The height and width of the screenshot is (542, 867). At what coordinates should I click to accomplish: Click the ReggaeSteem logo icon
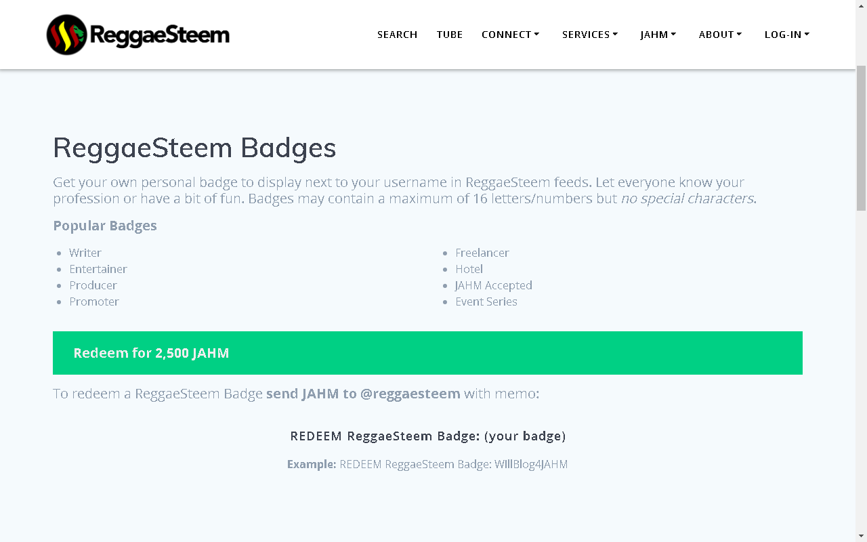pos(65,35)
